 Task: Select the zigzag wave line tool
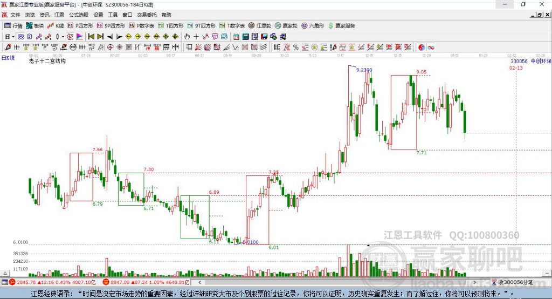236,47
